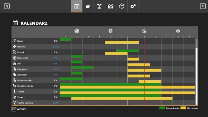Click the winter season snowflake icon

tap(178, 31)
